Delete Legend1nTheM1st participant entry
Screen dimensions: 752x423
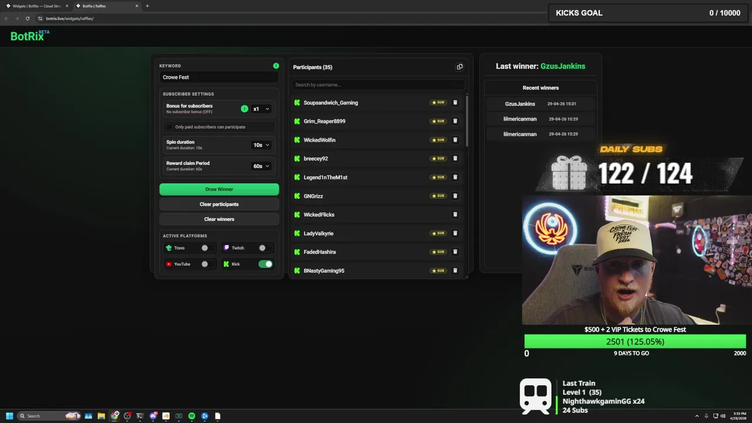click(x=455, y=177)
